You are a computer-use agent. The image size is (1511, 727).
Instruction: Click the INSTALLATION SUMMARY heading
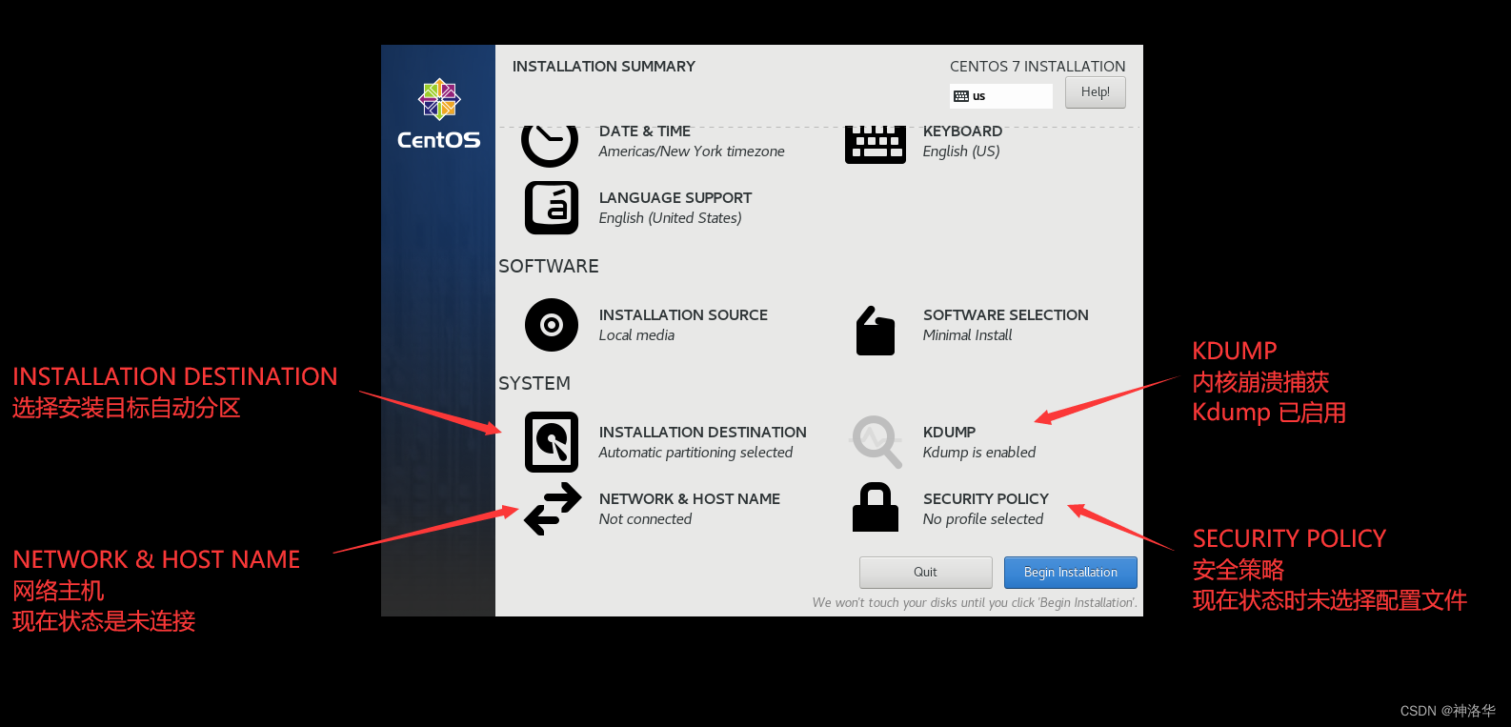pos(604,67)
